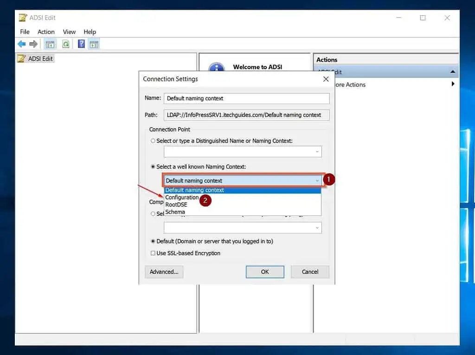Confirm with the OK button
The width and height of the screenshot is (475, 355).
tap(265, 272)
